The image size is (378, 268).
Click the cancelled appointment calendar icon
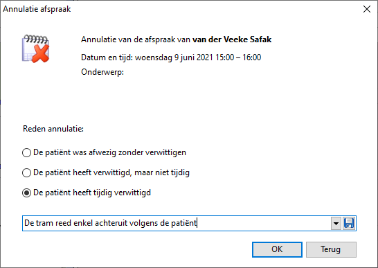(36, 48)
